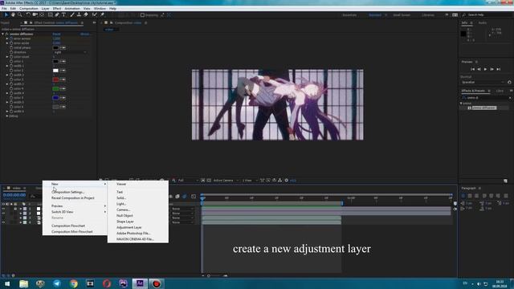
Task: Select the Brush tool
Action: pos(72,14)
